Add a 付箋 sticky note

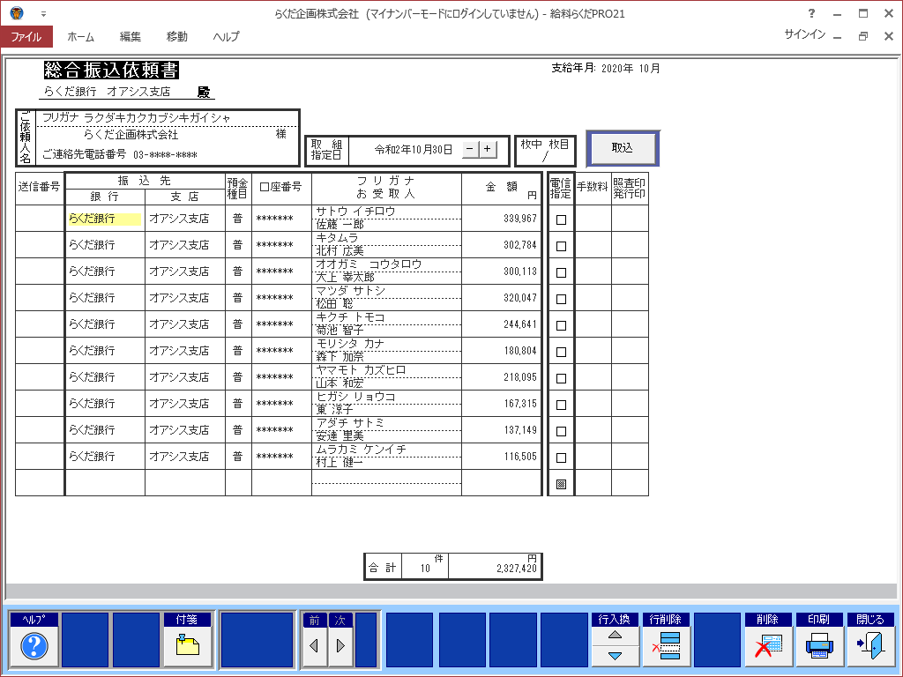pyautogui.click(x=187, y=646)
